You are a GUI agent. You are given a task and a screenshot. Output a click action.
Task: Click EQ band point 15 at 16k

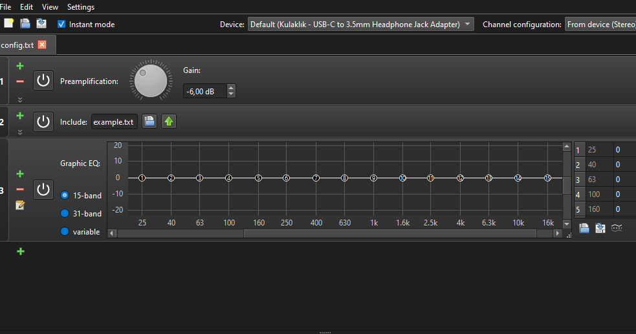pos(547,178)
